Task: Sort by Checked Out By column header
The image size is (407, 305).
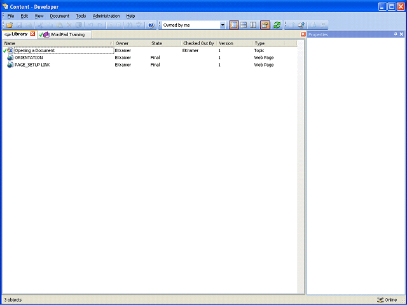Action: [x=199, y=43]
